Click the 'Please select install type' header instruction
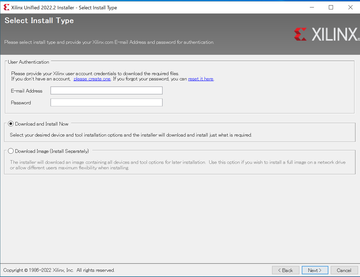The width and height of the screenshot is (360, 277). (x=109, y=42)
